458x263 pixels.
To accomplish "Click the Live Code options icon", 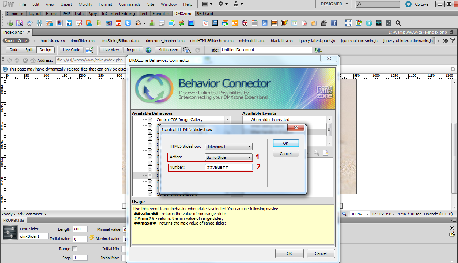I will pyautogui.click(x=90, y=50).
